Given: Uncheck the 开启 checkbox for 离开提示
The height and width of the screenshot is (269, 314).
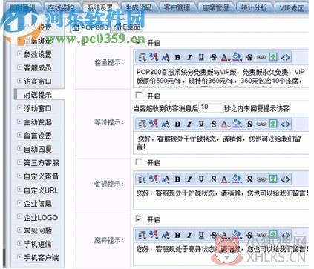Looking at the screenshot, I should click(139, 219).
